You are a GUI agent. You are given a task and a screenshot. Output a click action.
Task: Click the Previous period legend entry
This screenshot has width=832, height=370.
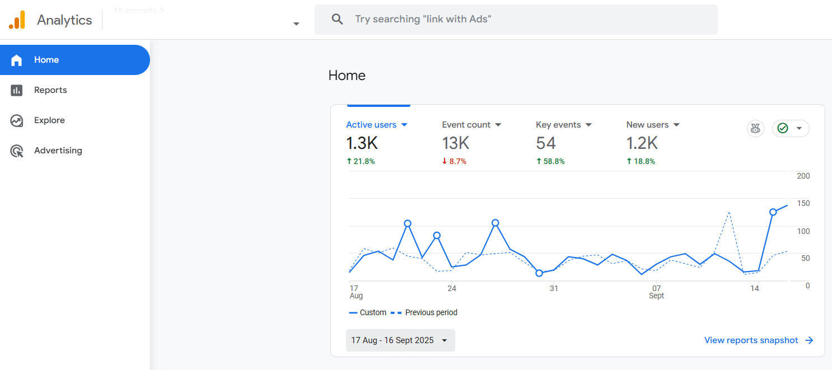click(x=424, y=313)
